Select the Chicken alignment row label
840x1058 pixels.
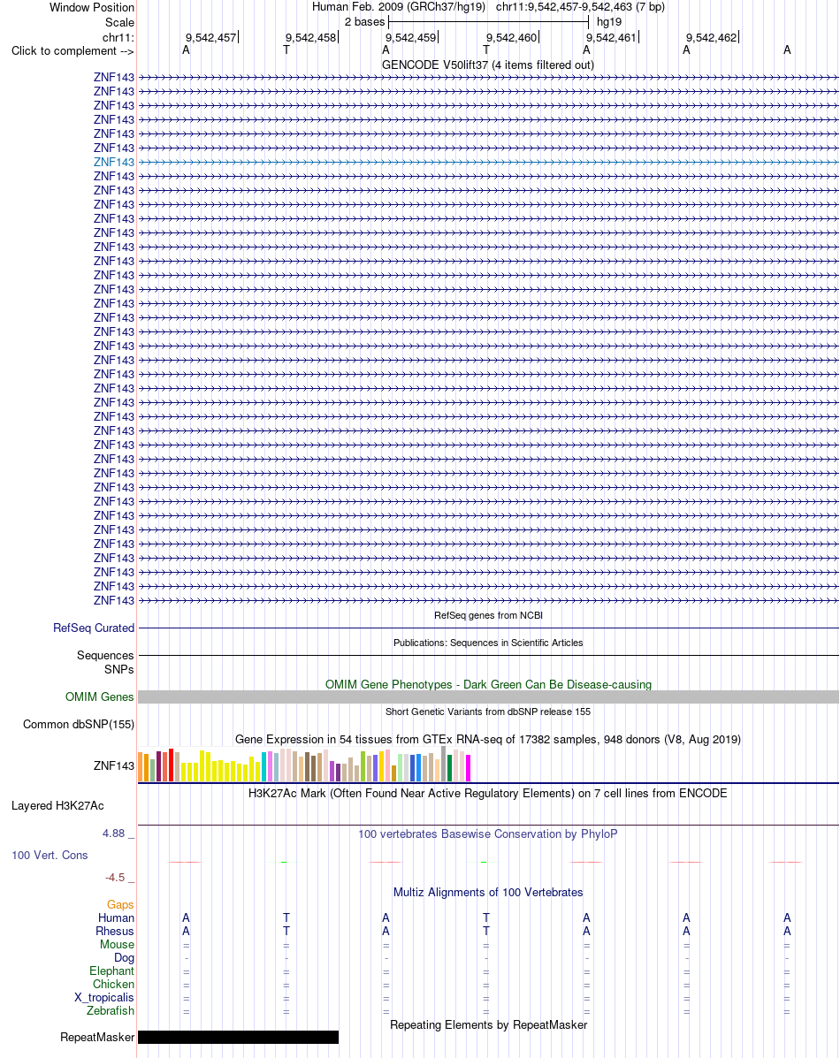(113, 985)
